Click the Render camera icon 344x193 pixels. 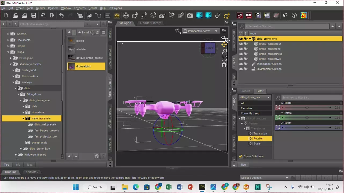(190, 16)
